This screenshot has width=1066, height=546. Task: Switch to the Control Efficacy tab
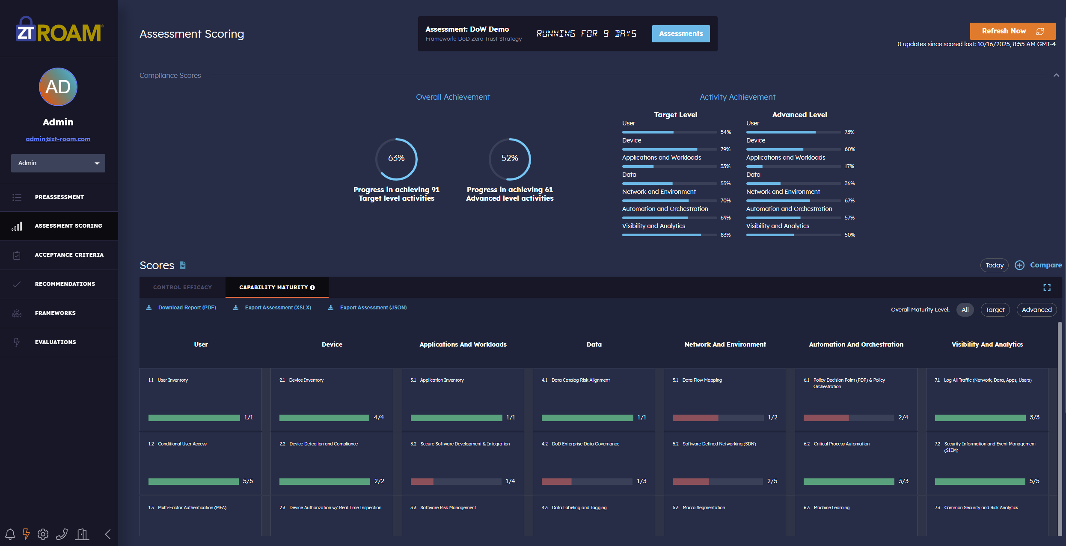point(182,288)
